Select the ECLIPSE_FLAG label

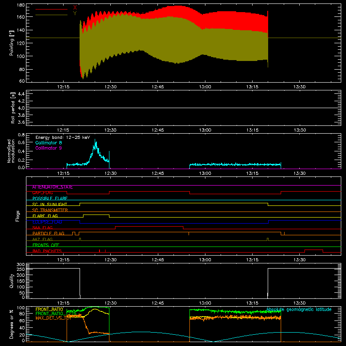(47, 222)
